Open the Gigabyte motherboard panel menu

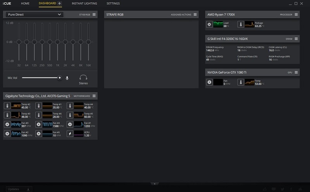(x=94, y=96)
